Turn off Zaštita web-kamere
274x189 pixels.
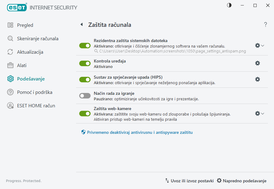pyautogui.click(x=85, y=113)
